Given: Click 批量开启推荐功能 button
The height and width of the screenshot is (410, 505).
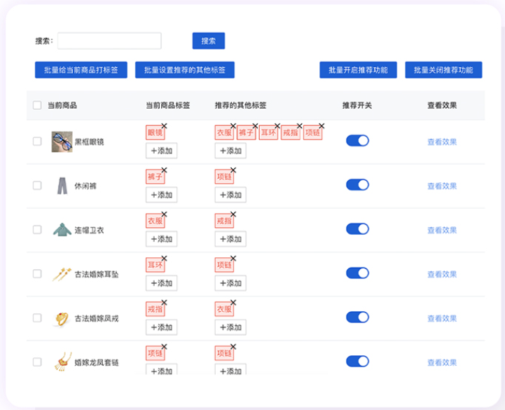Looking at the screenshot, I should pos(358,70).
